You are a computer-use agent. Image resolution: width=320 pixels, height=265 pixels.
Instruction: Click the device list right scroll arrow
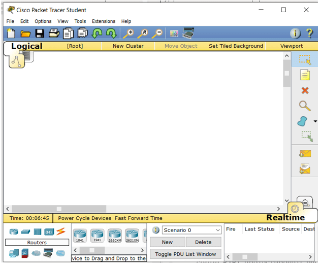142,250
